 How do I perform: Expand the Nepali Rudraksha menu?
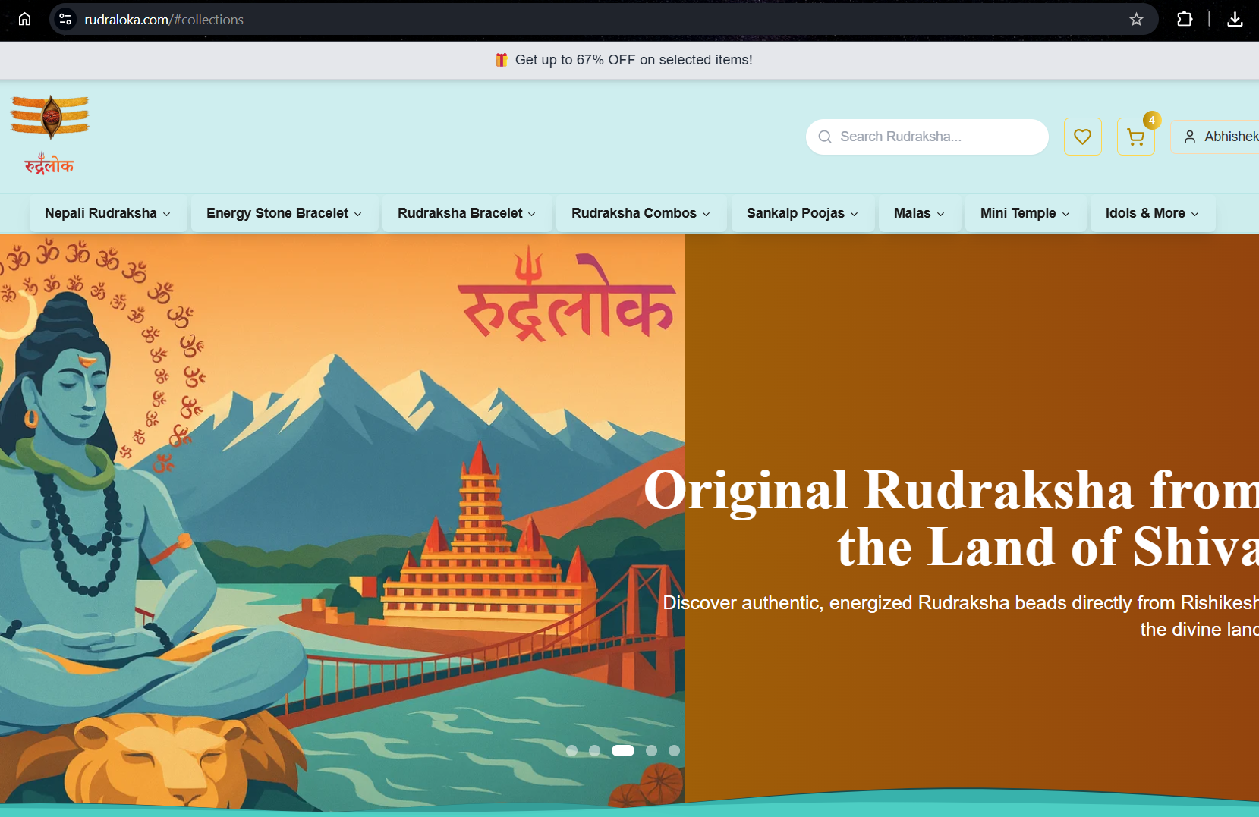coord(108,213)
